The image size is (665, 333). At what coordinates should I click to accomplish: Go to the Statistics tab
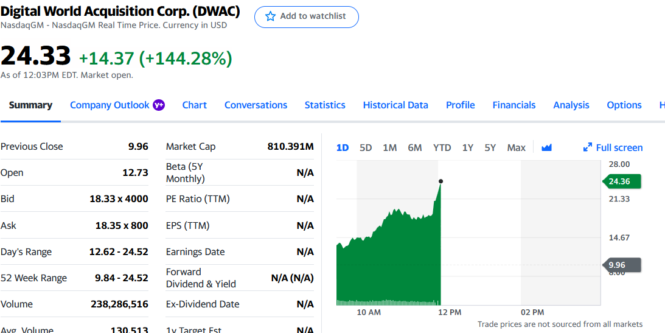pyautogui.click(x=325, y=105)
